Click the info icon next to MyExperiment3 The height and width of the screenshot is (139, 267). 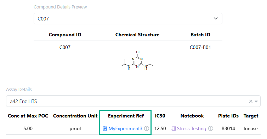click(147, 128)
